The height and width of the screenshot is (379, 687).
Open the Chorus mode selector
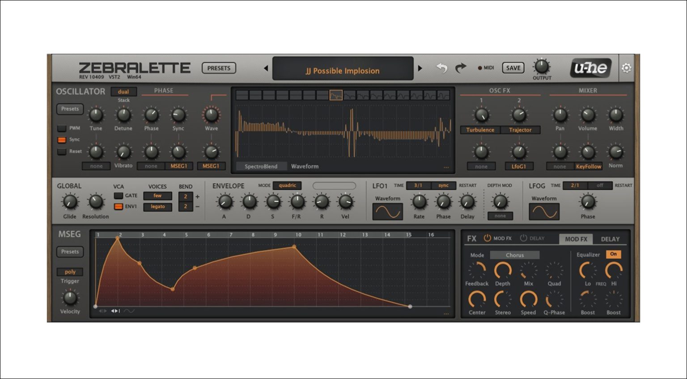coord(514,255)
